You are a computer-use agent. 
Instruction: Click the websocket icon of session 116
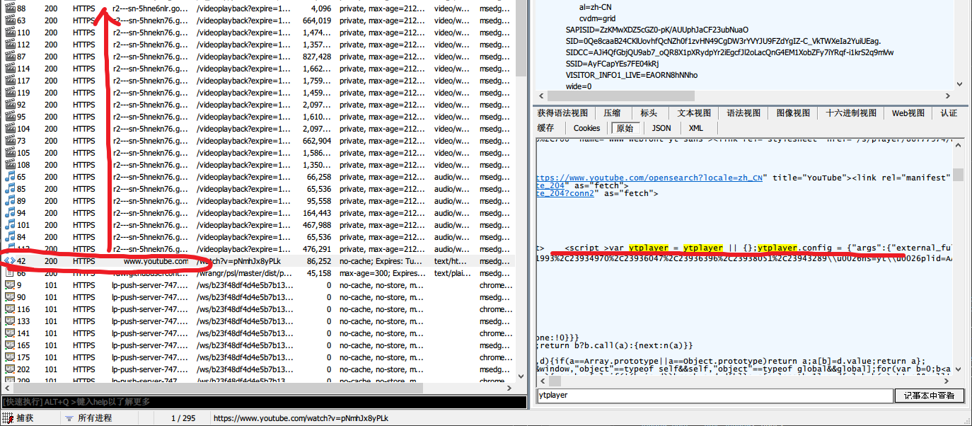[10, 309]
